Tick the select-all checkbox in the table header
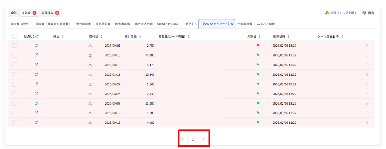 [15, 36]
